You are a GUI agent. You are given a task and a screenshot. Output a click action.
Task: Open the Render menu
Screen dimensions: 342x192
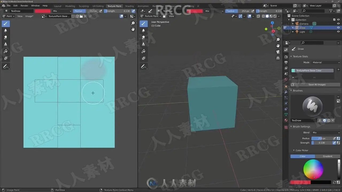24,6
